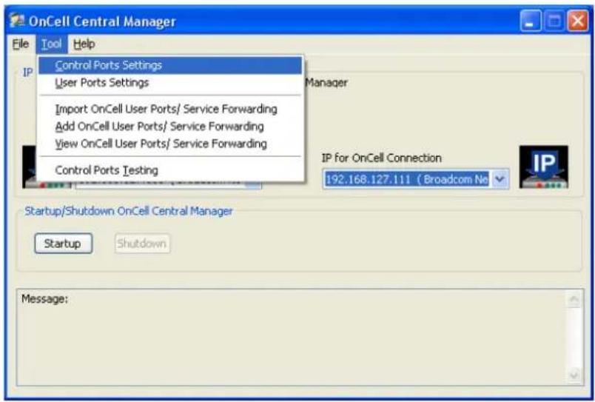Choose Add OnCell User Ports/ Service Forwarding
Viewport: 595px width, 402px height.
pos(170,127)
